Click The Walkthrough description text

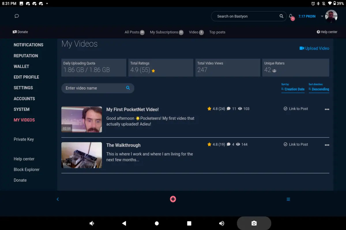(149, 157)
